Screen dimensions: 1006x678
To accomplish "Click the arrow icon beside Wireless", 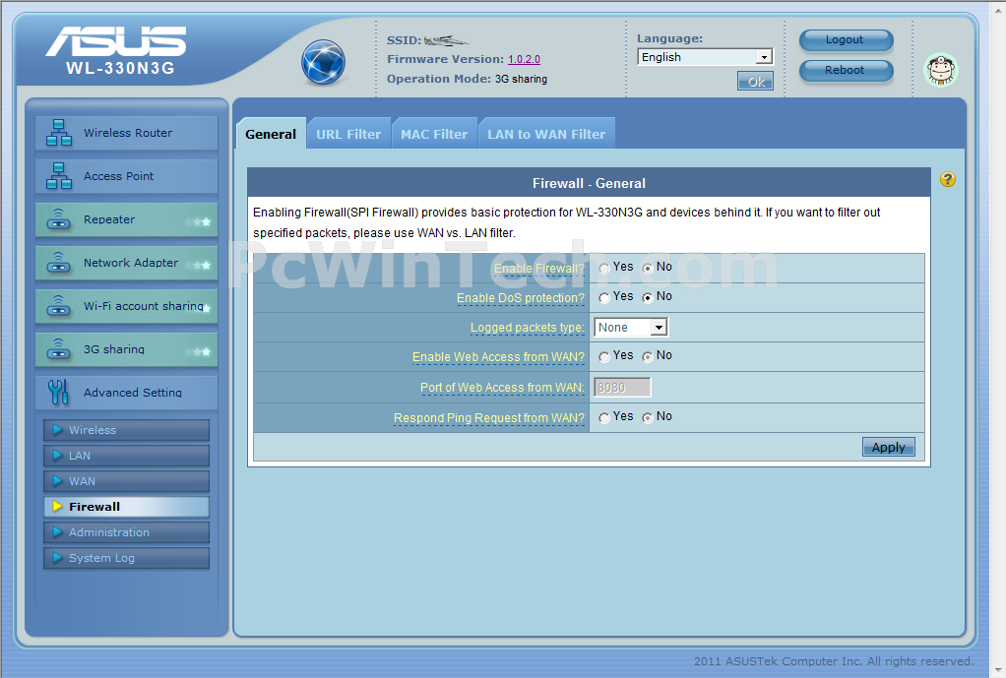I will (57, 430).
